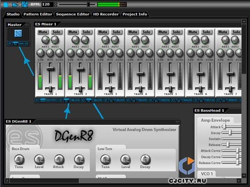
Task: Click the master volume slider handle in top bar
Action: point(89,4)
